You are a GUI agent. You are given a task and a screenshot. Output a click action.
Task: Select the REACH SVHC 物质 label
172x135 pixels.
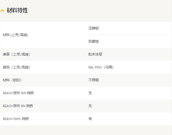tap(16, 119)
